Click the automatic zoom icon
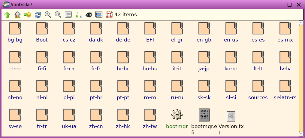 58,15
